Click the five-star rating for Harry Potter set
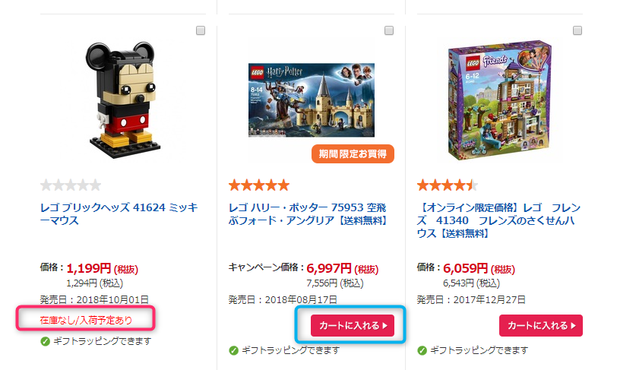The height and width of the screenshot is (370, 617). (x=259, y=185)
